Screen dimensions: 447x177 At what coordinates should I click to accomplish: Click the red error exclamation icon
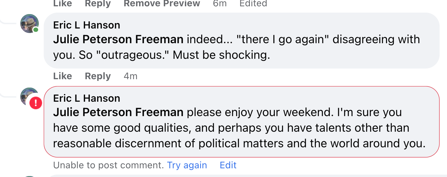36,103
